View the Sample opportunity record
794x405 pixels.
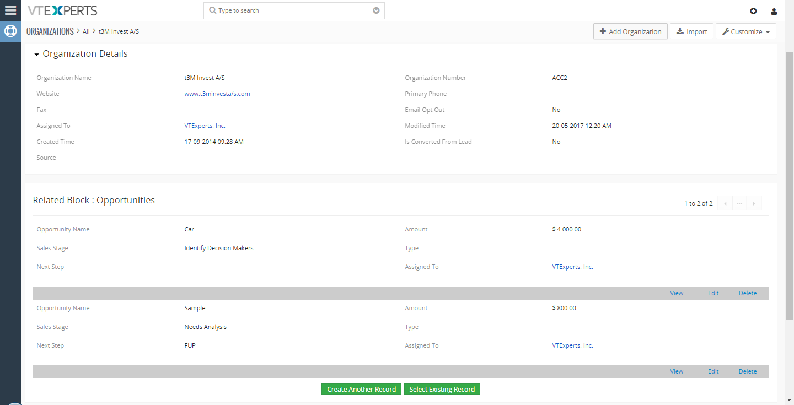(677, 371)
